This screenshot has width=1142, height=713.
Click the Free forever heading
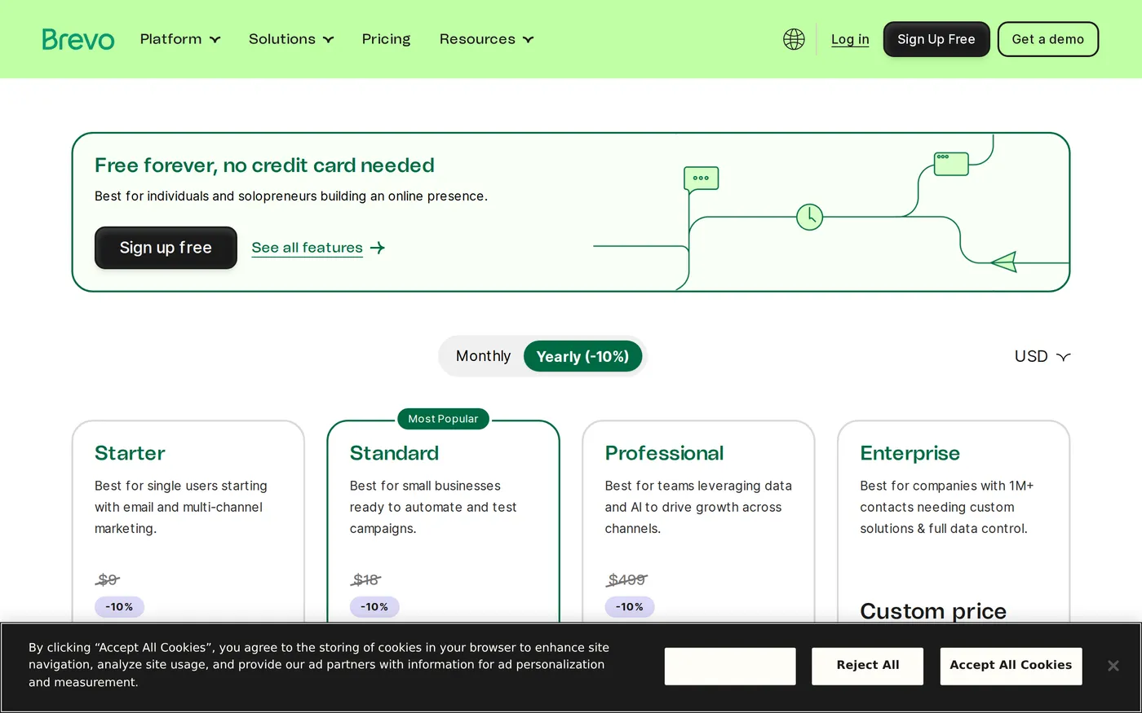[x=264, y=165]
